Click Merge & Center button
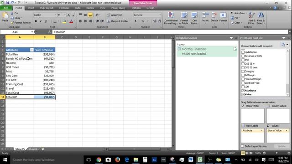Viewport: 292px width, 164px height. point(119,21)
